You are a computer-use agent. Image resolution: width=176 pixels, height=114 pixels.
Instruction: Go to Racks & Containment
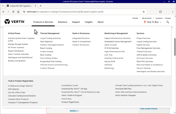tap(81, 42)
